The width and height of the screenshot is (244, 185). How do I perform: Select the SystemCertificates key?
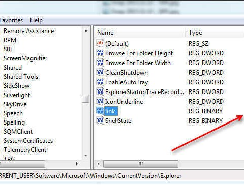(x=28, y=141)
